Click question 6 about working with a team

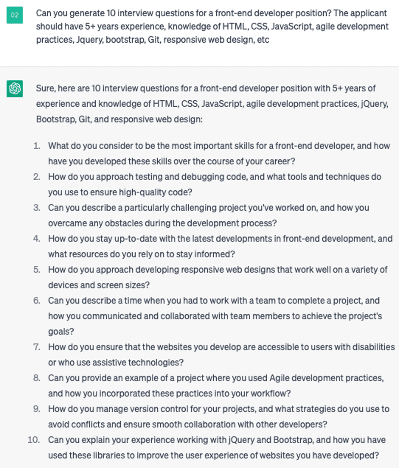(215, 316)
